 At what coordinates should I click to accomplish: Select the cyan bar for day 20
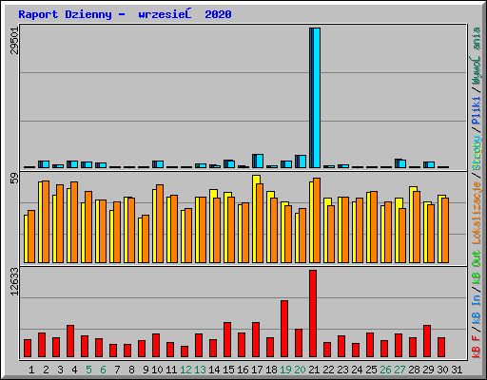[302, 161]
